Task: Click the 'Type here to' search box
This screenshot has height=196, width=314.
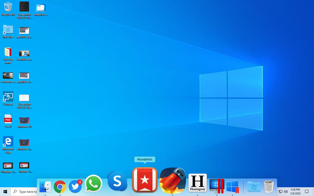Action: click(24, 192)
